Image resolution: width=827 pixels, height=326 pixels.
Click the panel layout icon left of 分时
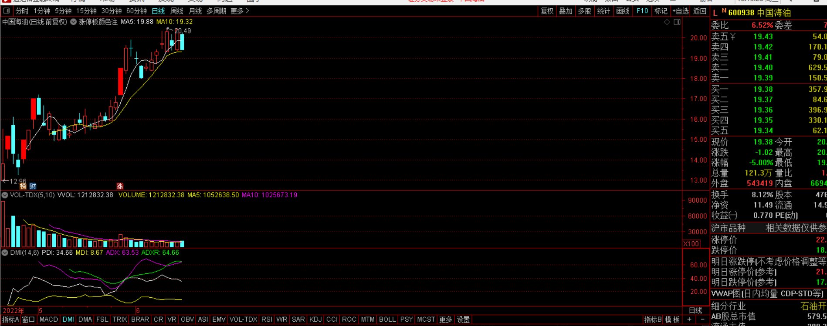[x=7, y=11]
